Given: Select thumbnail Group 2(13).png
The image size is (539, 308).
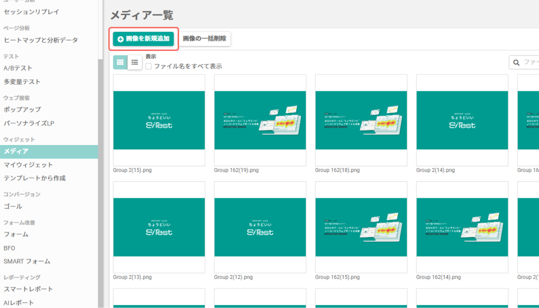Looking at the screenshot, I should (159, 227).
